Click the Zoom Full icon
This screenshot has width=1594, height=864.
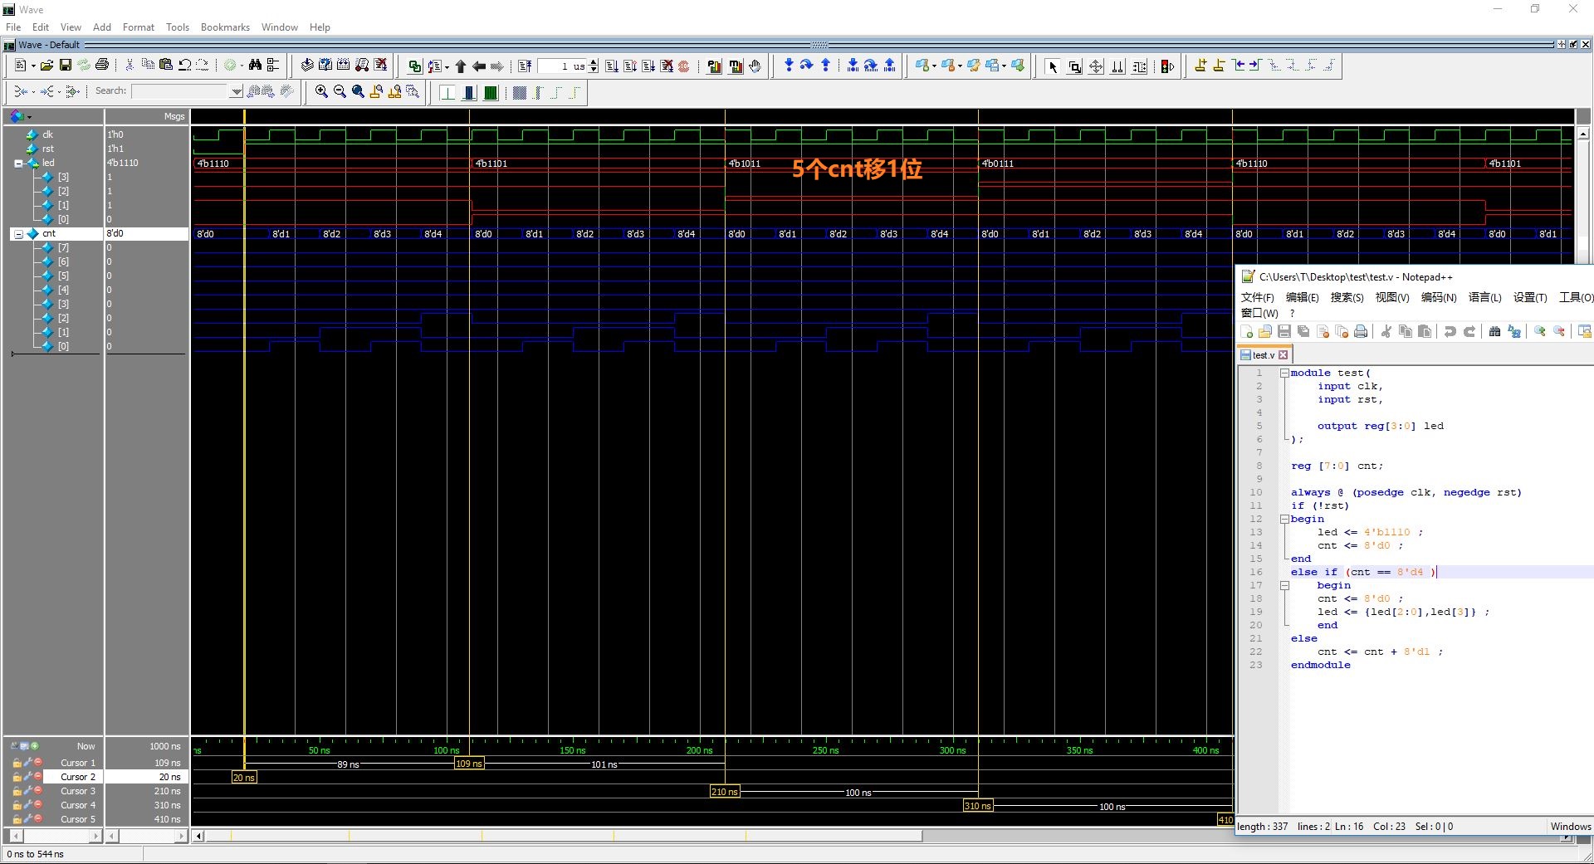(358, 91)
